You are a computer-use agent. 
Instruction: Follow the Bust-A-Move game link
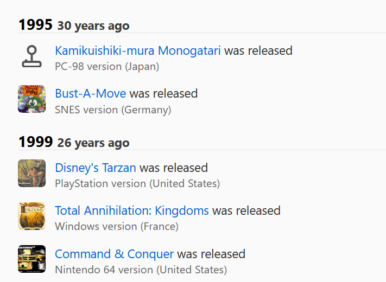click(90, 93)
